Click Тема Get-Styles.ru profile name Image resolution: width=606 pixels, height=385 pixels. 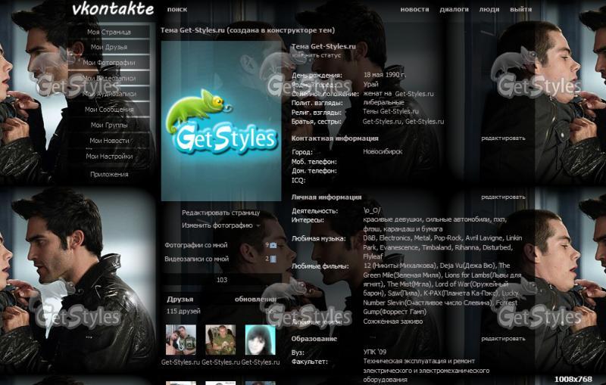(323, 46)
